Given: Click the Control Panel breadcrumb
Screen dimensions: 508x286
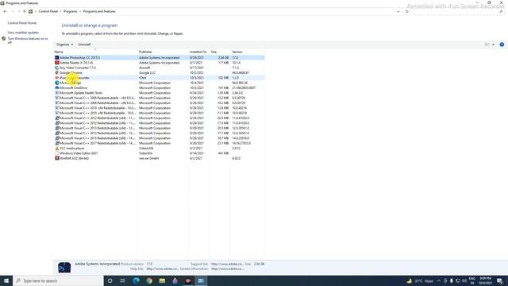Looking at the screenshot, I should tap(48, 11).
